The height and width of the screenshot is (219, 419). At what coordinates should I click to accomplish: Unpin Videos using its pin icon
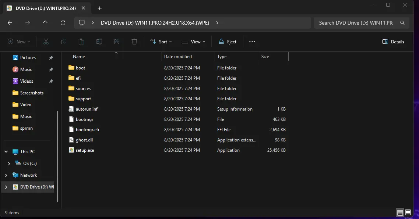(51, 81)
